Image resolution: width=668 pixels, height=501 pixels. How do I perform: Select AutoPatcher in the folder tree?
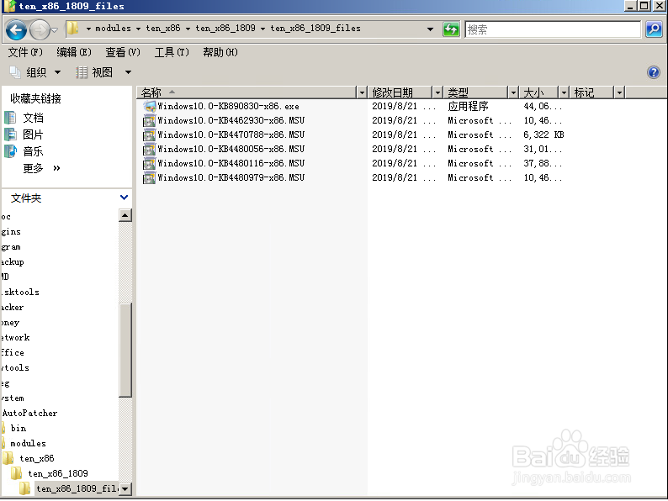pos(29,413)
